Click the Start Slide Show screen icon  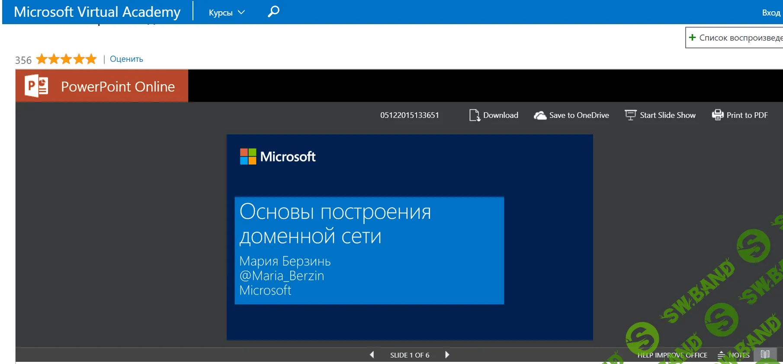pyautogui.click(x=630, y=115)
